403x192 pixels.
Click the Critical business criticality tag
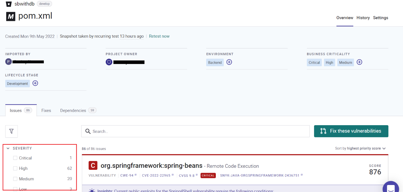click(x=314, y=62)
